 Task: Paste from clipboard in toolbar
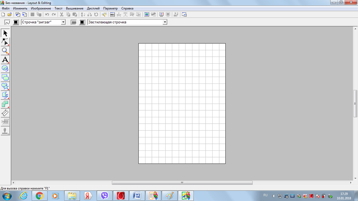[x=75, y=15]
